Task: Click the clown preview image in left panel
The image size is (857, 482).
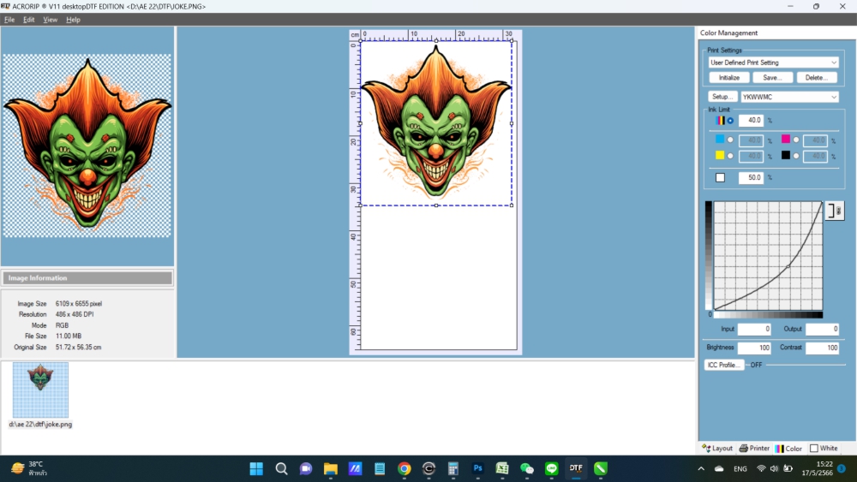Action: (87, 146)
